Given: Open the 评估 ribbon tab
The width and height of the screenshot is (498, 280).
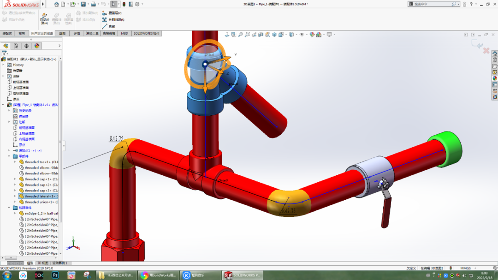Looking at the screenshot, I should 77,33.
